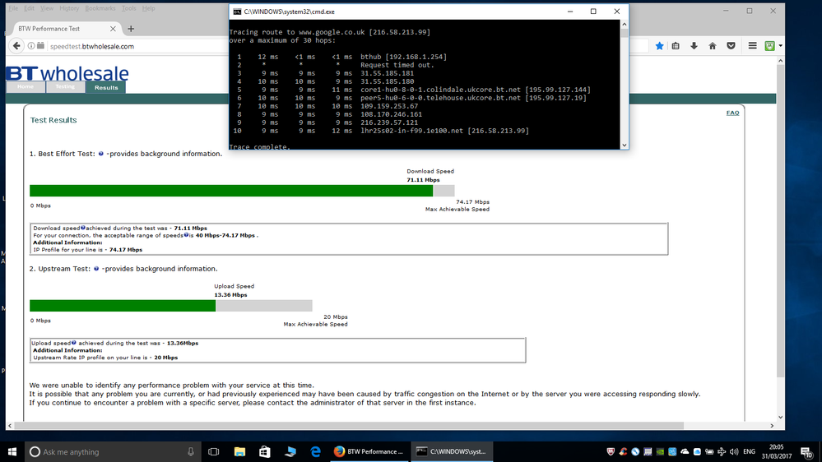
Task: Open the Tools menu in Firefox
Action: pyautogui.click(x=128, y=8)
